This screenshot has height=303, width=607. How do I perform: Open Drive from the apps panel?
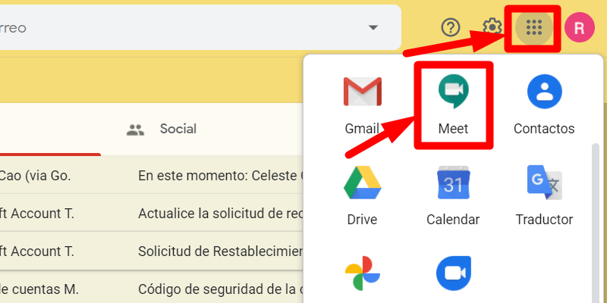(363, 196)
